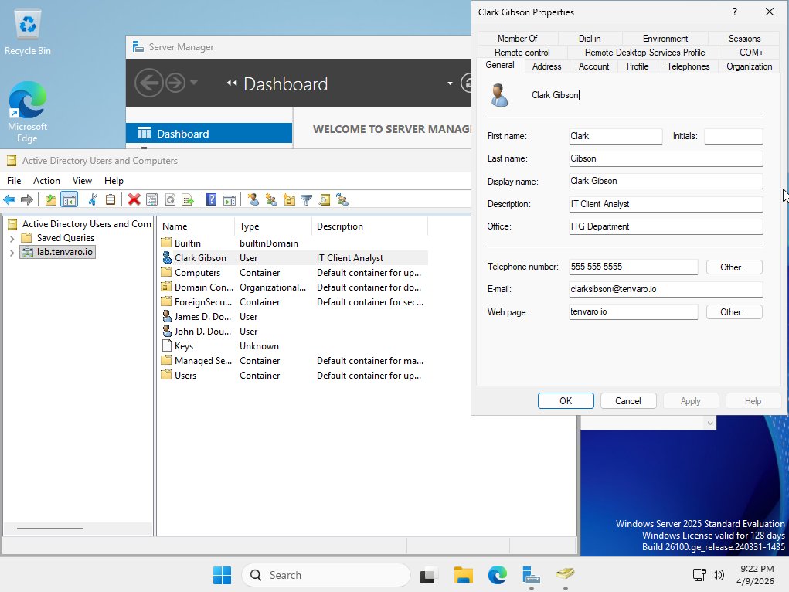Switch to the Organization tab
Image resolution: width=789 pixels, height=592 pixels.
(x=749, y=66)
